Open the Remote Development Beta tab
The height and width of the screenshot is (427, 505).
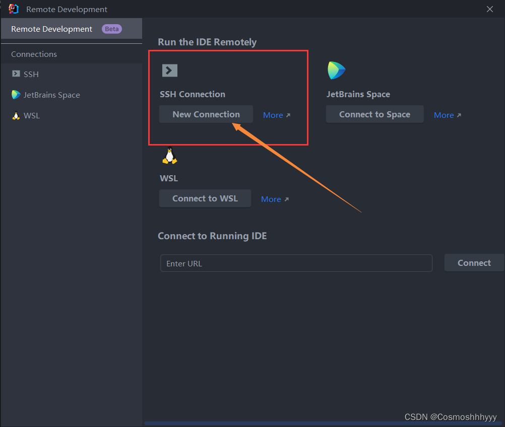(x=72, y=29)
